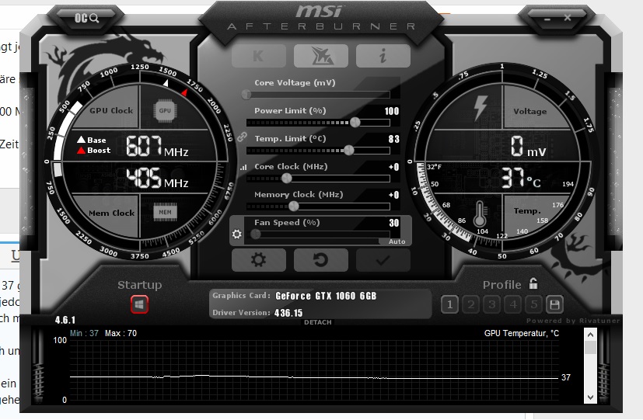The height and width of the screenshot is (420, 643).
Task: Click the 405 MHz memory clock reading
Action: click(157, 178)
